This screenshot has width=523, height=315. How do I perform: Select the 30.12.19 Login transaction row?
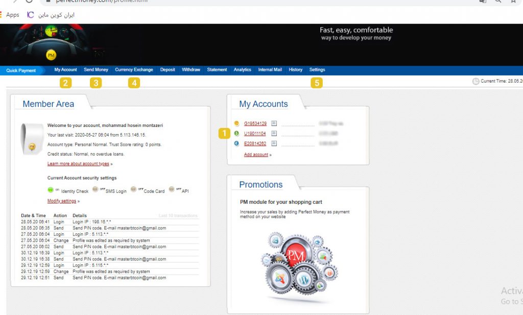point(110,253)
